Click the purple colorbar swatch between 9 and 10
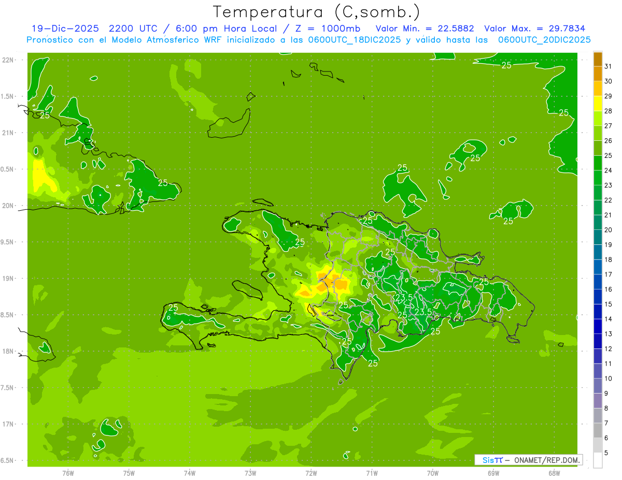Screen dimensions: 622x480 598,386
